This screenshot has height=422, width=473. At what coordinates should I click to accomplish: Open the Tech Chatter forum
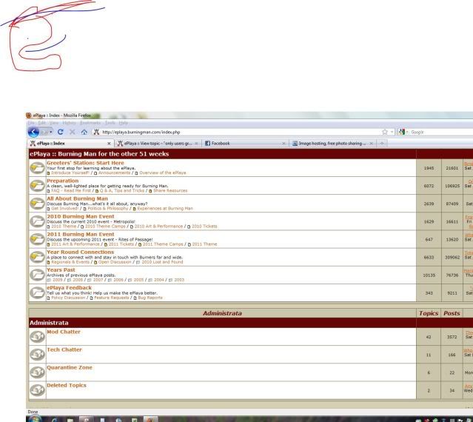tap(64, 349)
